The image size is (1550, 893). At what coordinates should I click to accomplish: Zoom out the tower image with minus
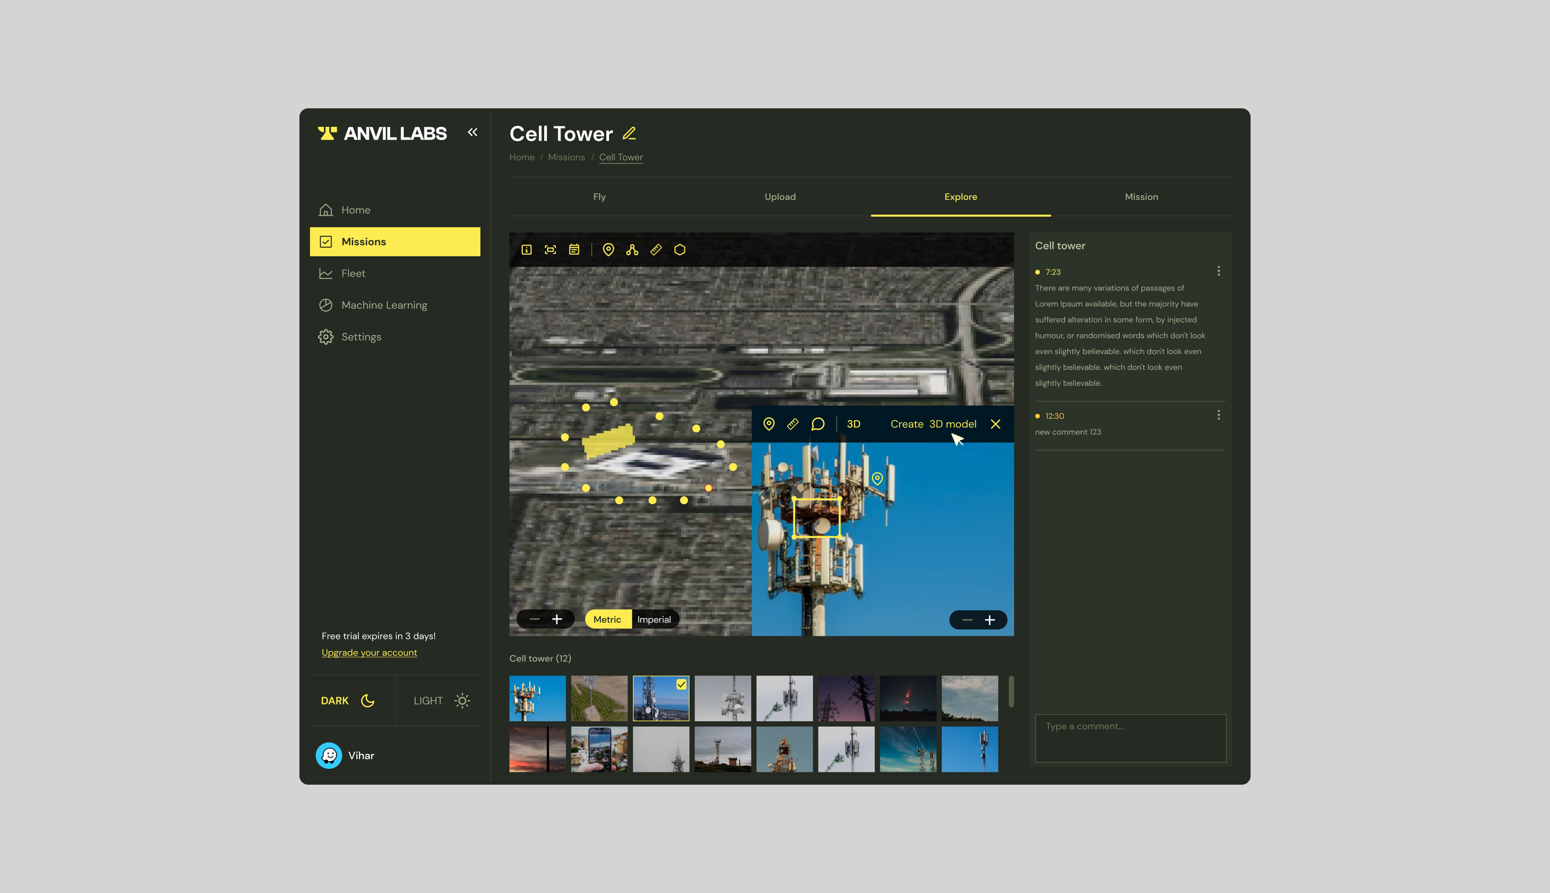967,620
